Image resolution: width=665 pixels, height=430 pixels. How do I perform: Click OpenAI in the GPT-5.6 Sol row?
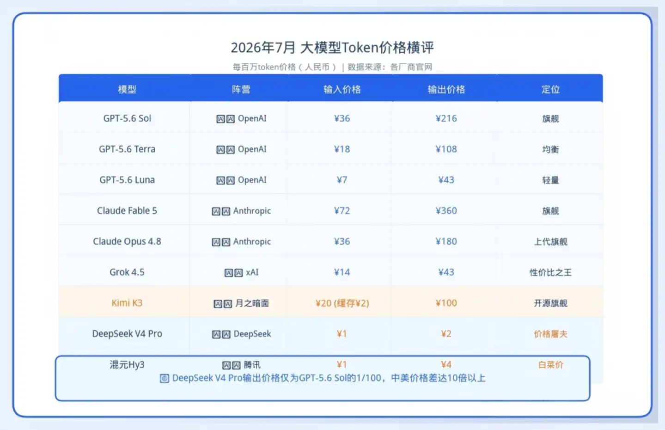pos(252,118)
